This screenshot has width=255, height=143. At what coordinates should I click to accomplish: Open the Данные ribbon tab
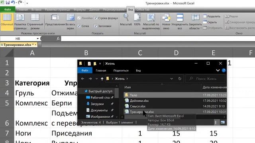pos(94,10)
